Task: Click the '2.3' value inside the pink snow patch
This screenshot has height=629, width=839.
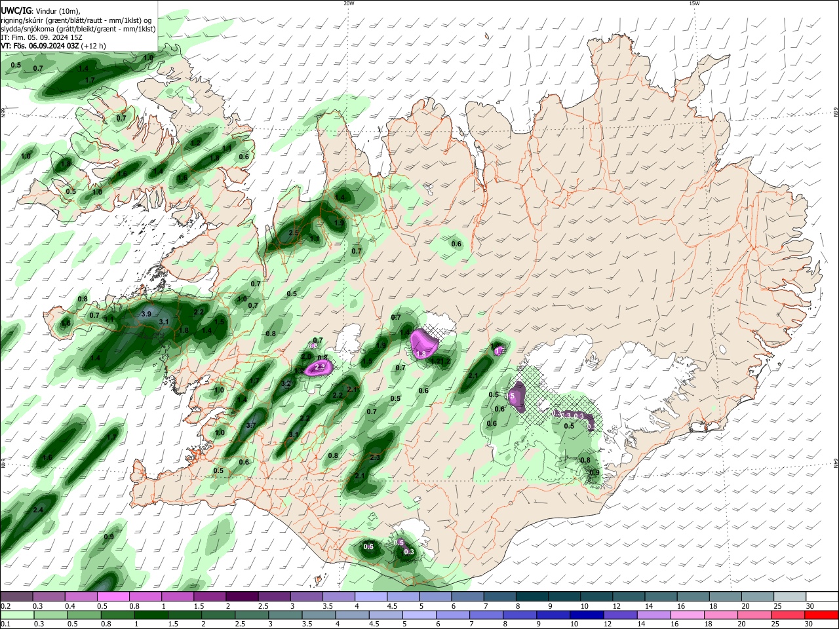Action: (x=321, y=368)
